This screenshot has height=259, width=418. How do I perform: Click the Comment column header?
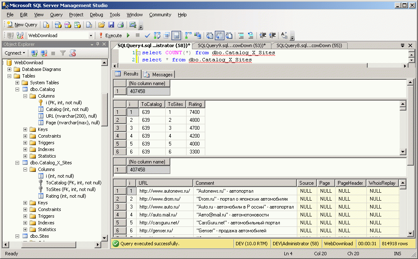[245, 183]
